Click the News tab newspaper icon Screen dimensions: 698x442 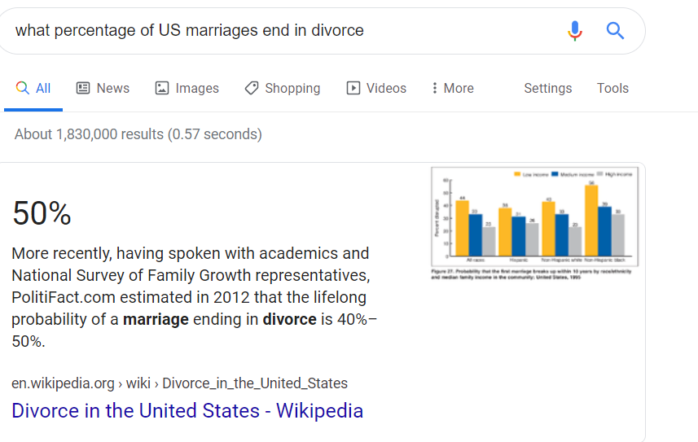(83, 88)
